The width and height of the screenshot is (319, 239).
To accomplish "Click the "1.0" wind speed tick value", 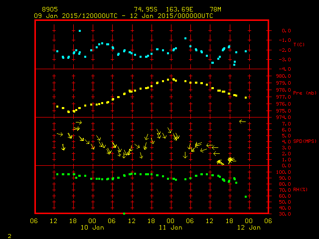I will (286, 160).
